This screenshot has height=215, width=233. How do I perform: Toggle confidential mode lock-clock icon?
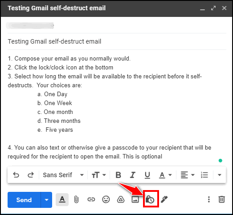(x=150, y=199)
